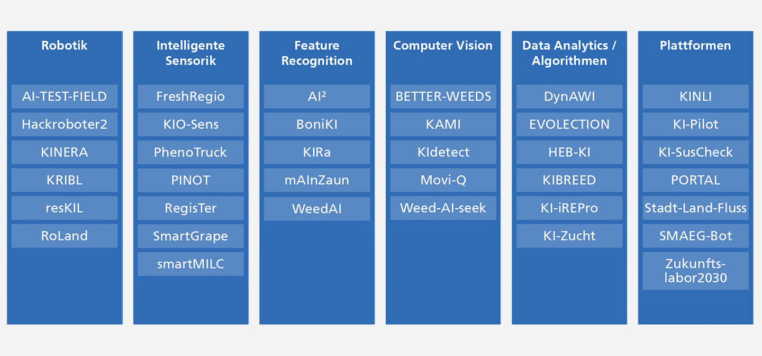The height and width of the screenshot is (356, 762).
Task: Click the SmartGrape entry
Action: pos(190,236)
